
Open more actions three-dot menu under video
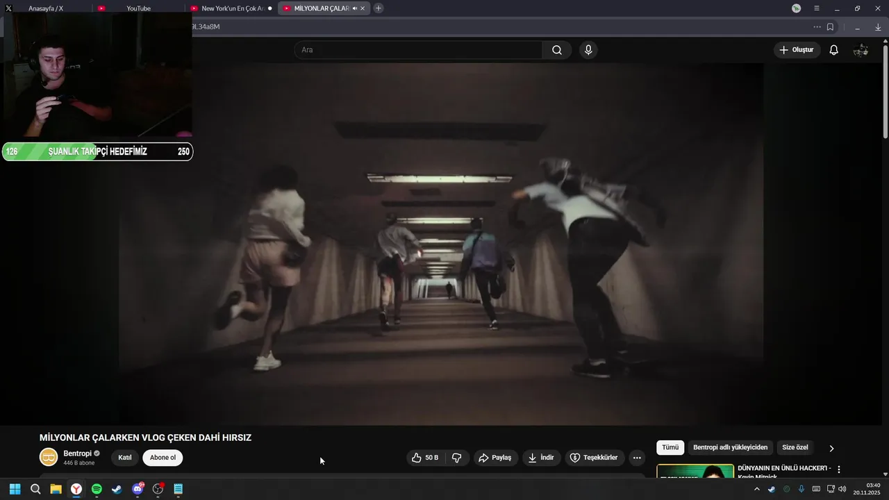(637, 458)
